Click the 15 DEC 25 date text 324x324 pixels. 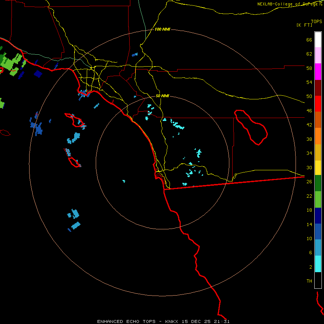[x=196, y=321]
